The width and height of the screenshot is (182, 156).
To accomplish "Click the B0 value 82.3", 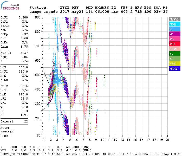I will [24, 111].
